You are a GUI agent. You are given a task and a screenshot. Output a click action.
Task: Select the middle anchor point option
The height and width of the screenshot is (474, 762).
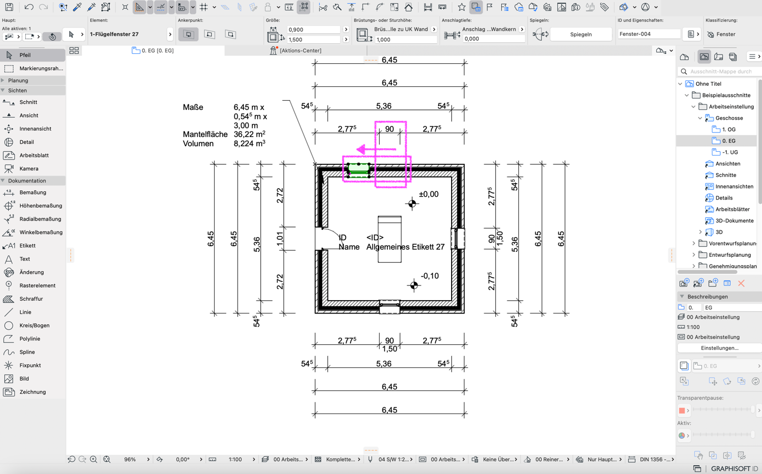point(209,34)
